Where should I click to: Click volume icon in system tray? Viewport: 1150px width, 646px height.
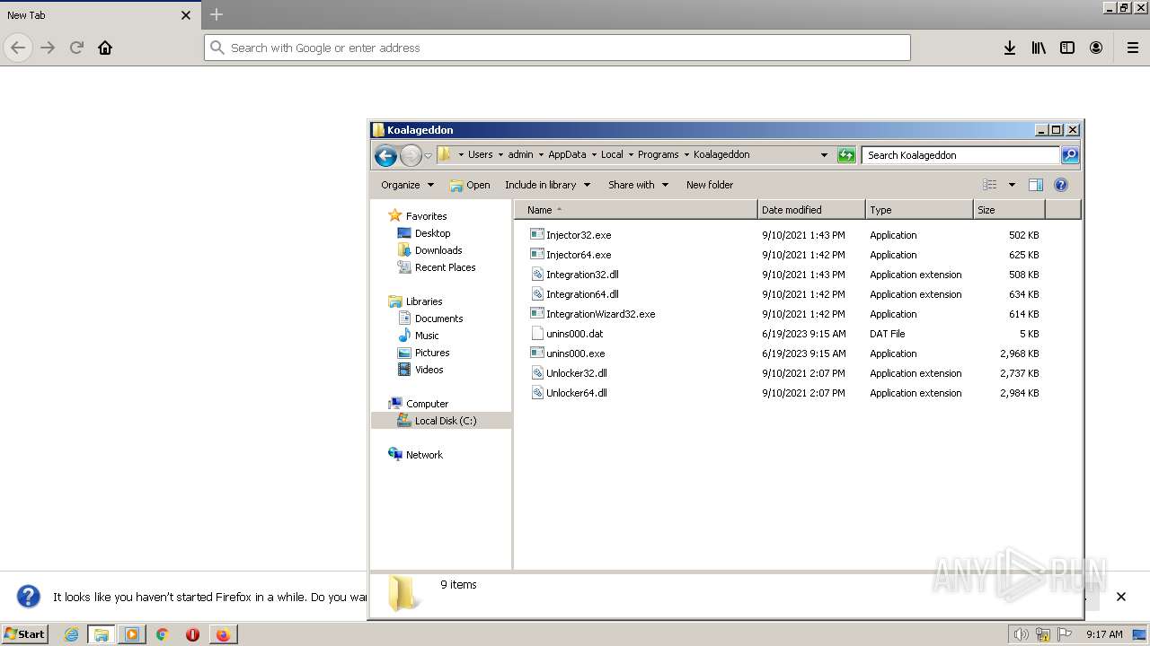[x=1022, y=634]
